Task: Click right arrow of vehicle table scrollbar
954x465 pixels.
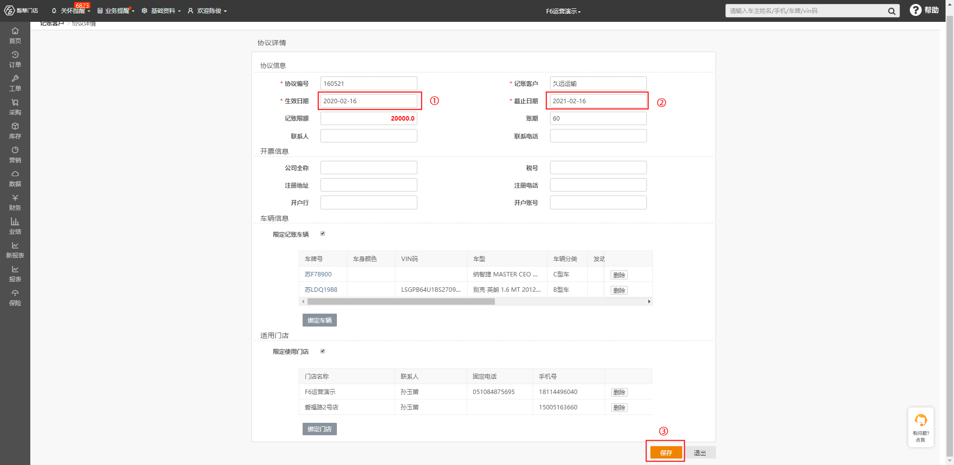Action: click(x=649, y=301)
